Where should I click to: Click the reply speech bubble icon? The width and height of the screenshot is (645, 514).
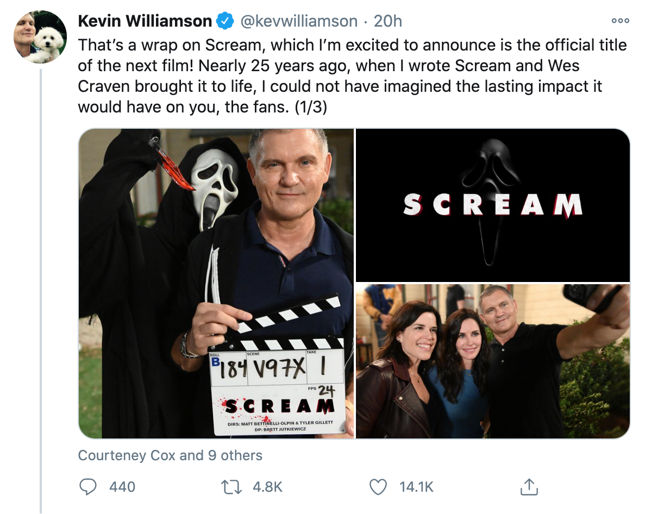coord(88,486)
